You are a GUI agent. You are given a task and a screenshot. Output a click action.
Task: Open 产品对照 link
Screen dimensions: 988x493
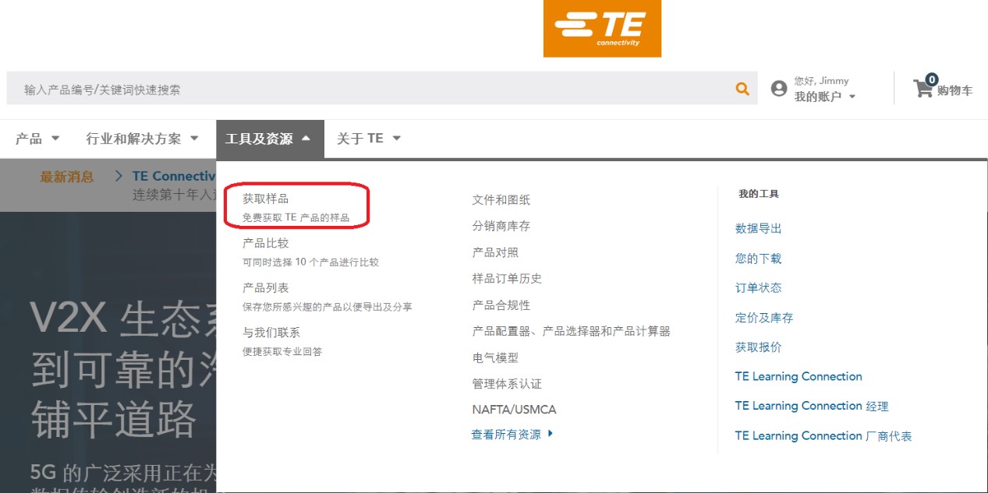pyautogui.click(x=495, y=252)
